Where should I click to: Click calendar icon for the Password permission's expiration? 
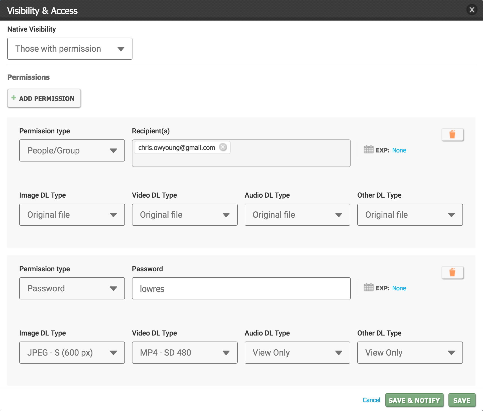[368, 288]
